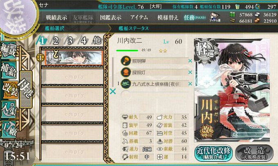Switch to fleet tab 2
The height and width of the screenshot is (166, 278).
point(56,41)
